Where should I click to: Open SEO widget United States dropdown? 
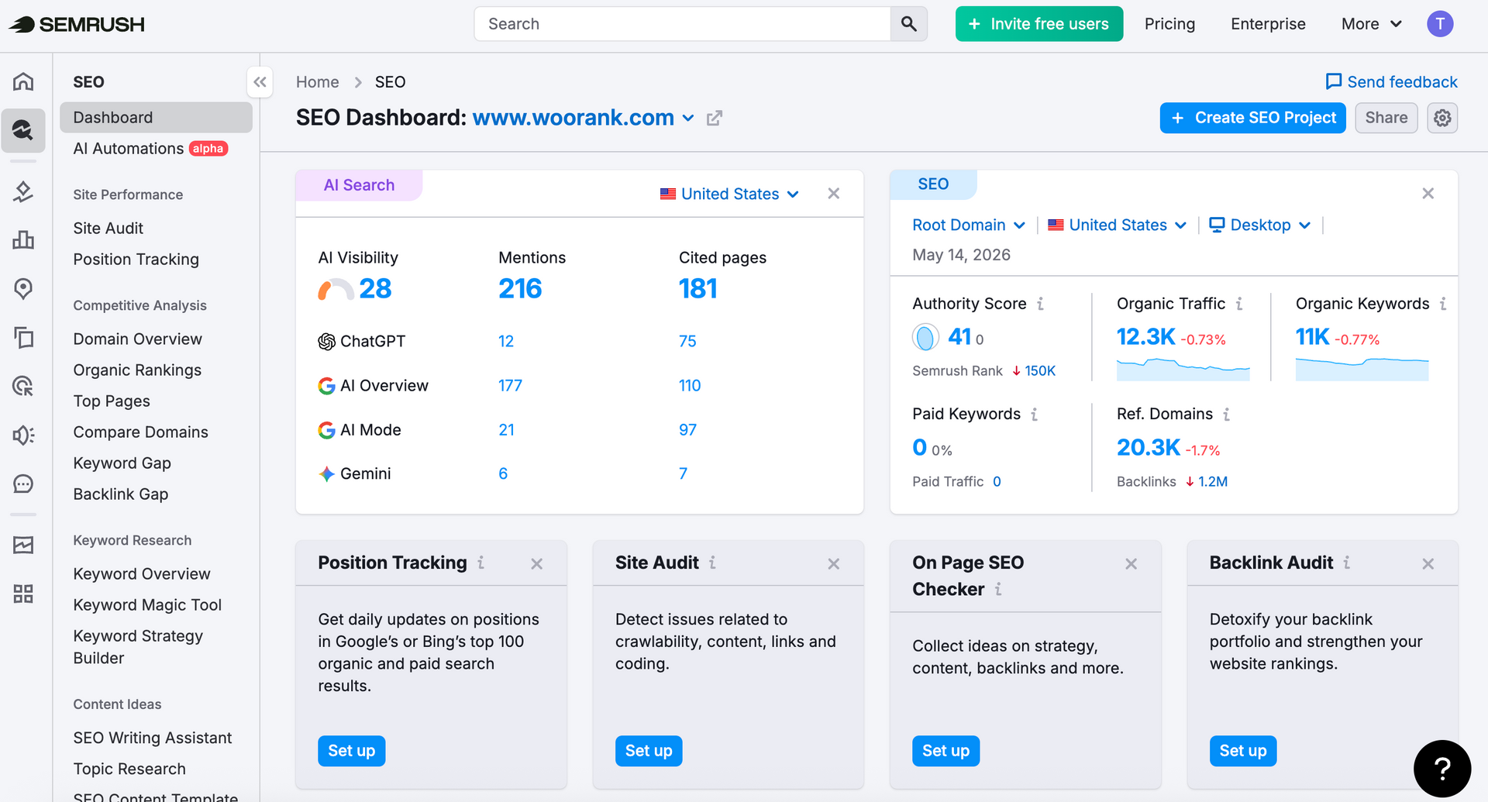pos(1117,225)
